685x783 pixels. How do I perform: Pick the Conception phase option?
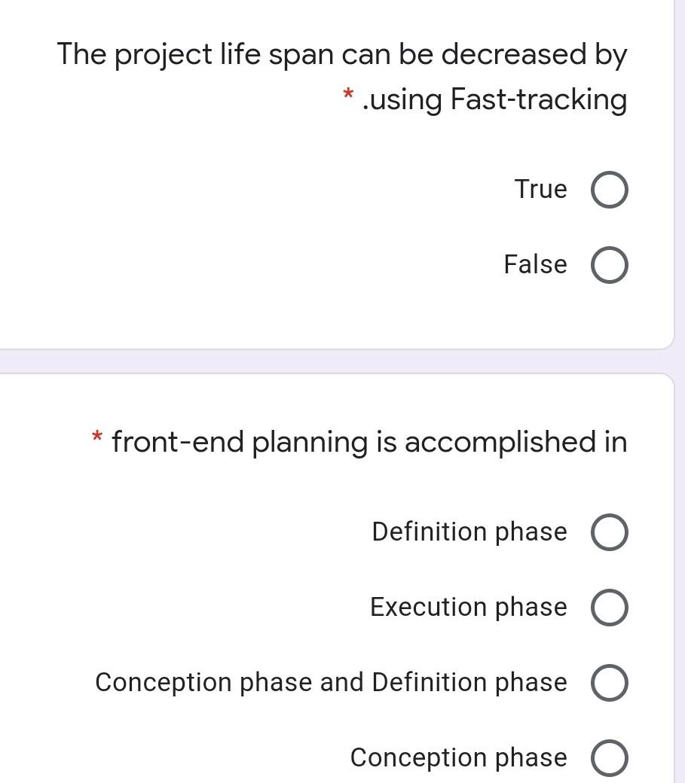pos(609,757)
